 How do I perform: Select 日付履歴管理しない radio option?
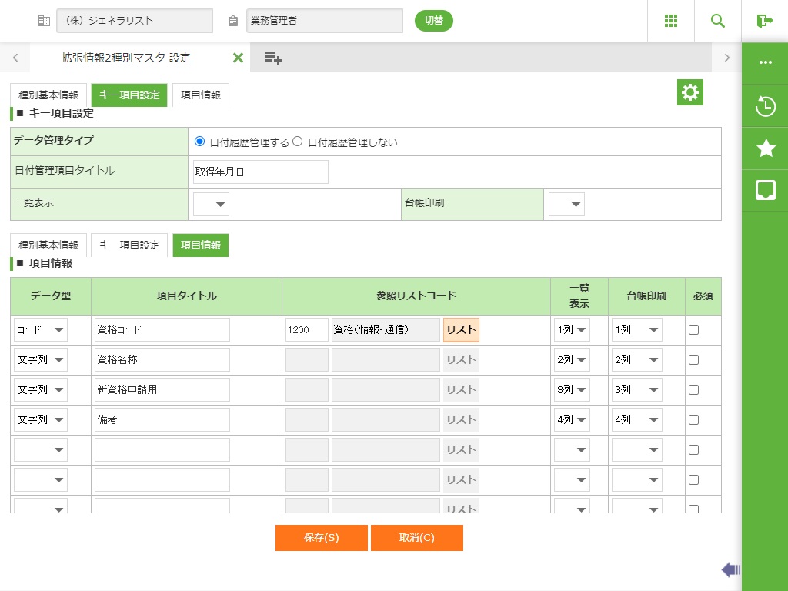tap(298, 142)
